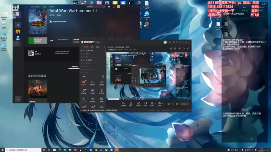Open the add-on thumbnail under 此游戏的加载项
Image resolution: width=271 pixels, height=152 pixels.
[x=38, y=89]
